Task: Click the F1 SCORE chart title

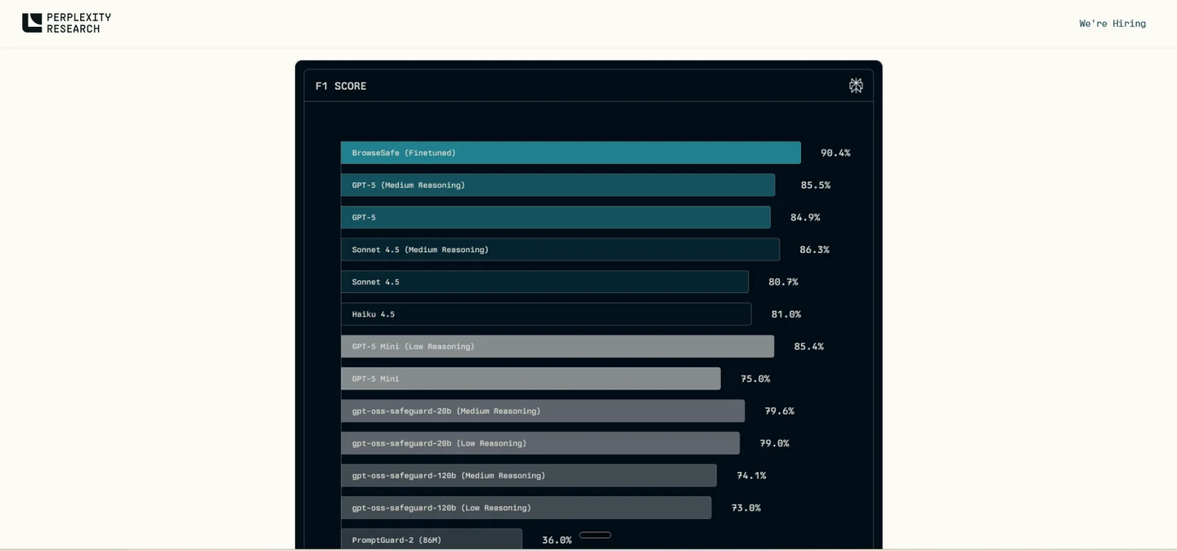Action: [x=341, y=86]
